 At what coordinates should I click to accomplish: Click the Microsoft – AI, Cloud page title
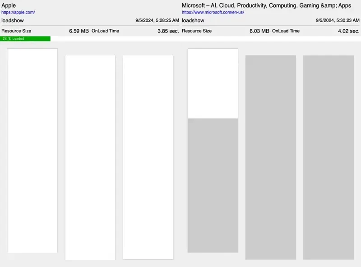point(266,5)
